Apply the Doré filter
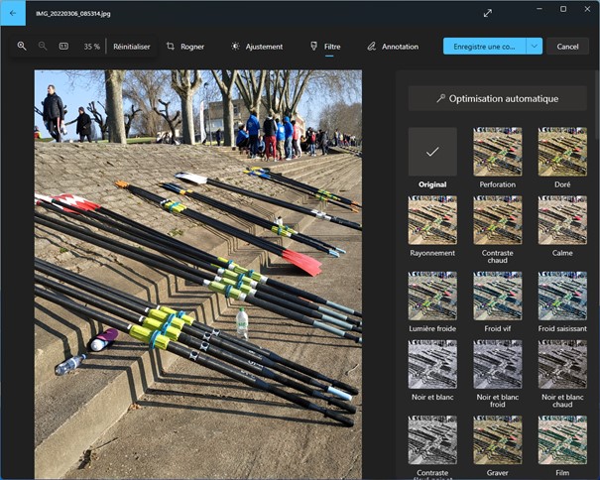The height and width of the screenshot is (480, 600). pyautogui.click(x=562, y=152)
